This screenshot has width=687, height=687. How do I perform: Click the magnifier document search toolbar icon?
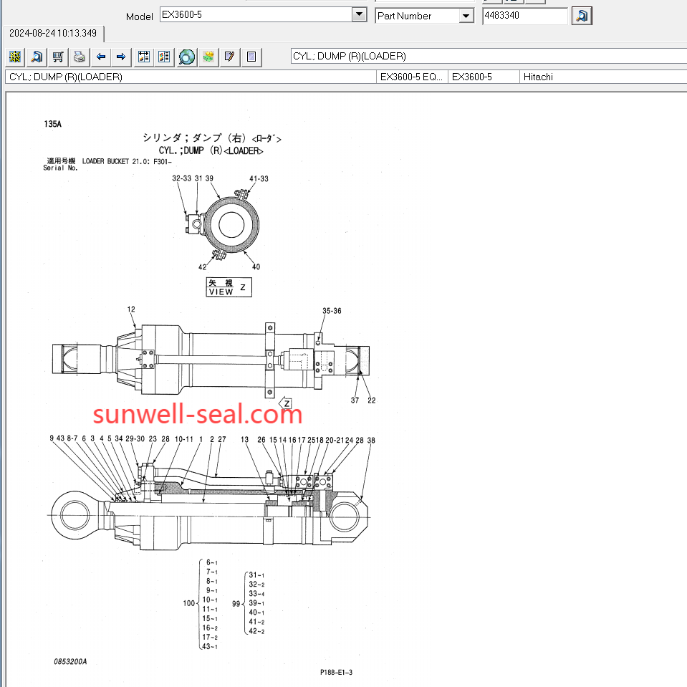point(37,57)
